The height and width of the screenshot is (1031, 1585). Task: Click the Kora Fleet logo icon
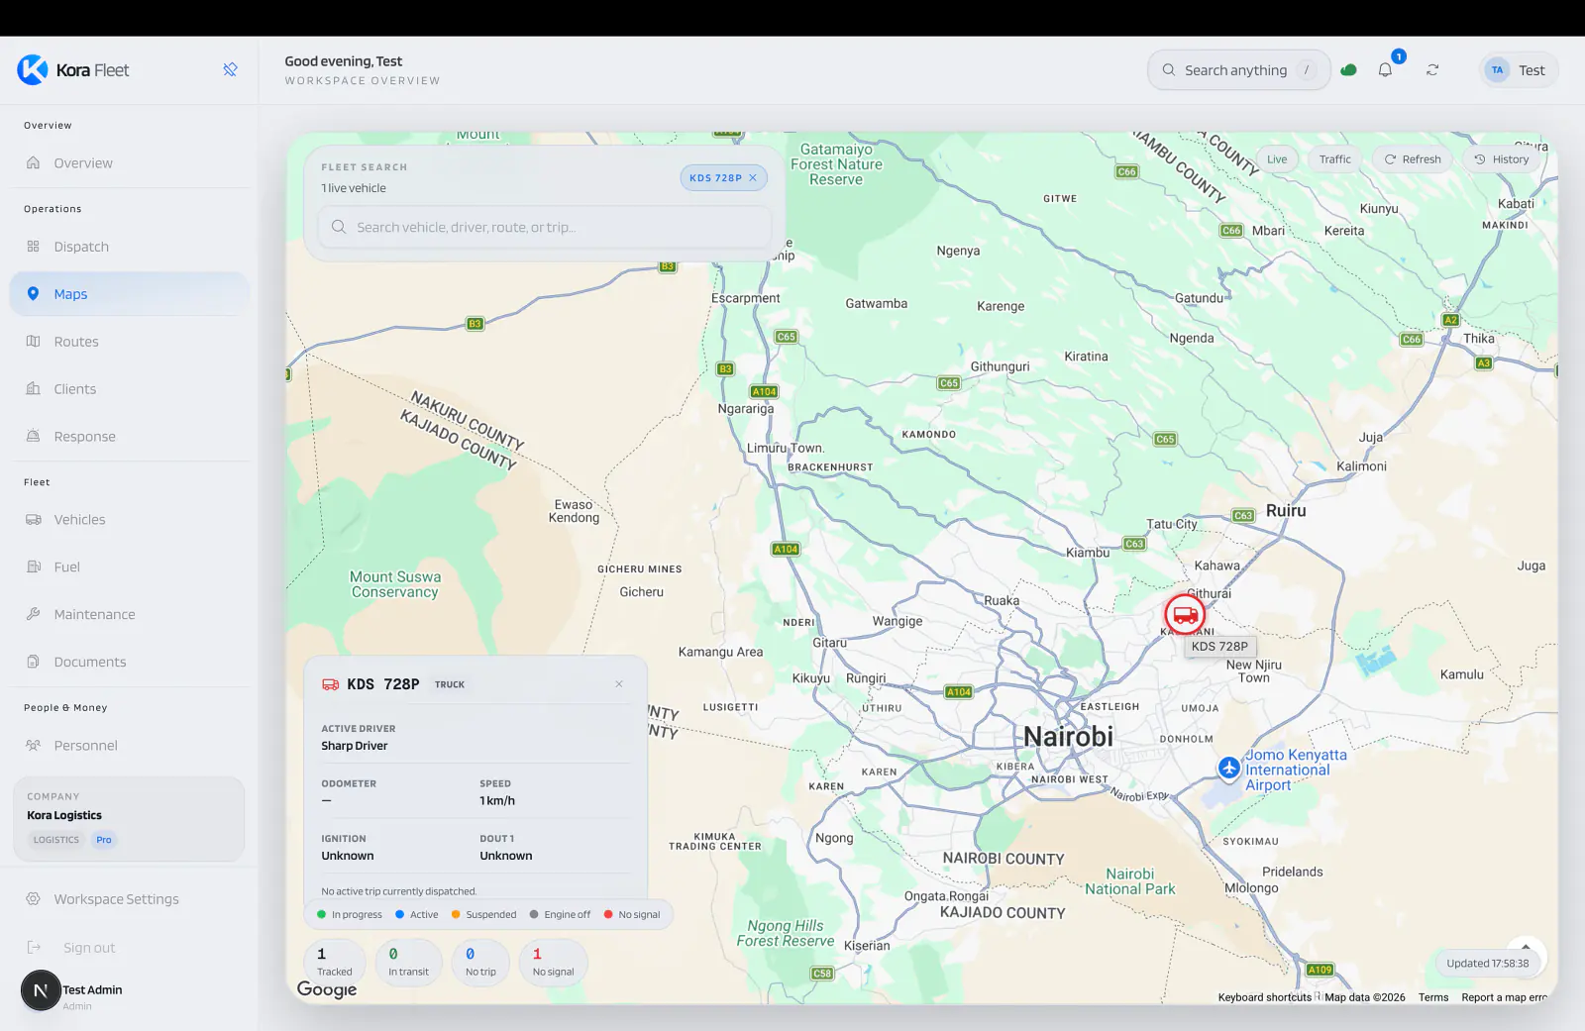coord(33,69)
